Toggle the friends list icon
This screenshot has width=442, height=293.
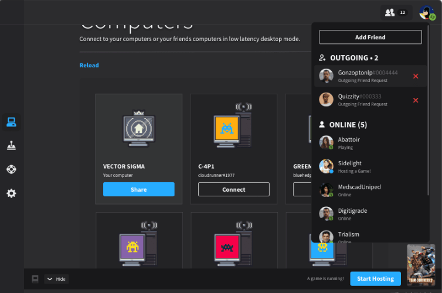(x=396, y=12)
